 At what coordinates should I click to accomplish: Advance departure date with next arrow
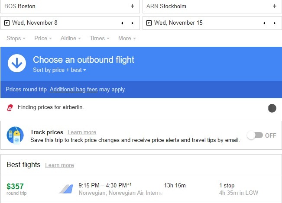[132, 23]
